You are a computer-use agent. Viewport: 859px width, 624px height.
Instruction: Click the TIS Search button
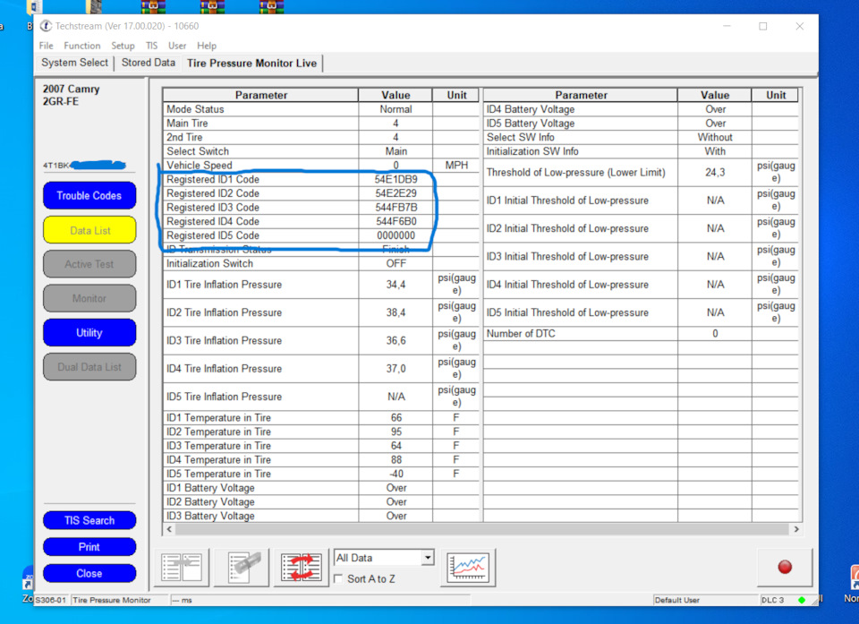tap(89, 520)
